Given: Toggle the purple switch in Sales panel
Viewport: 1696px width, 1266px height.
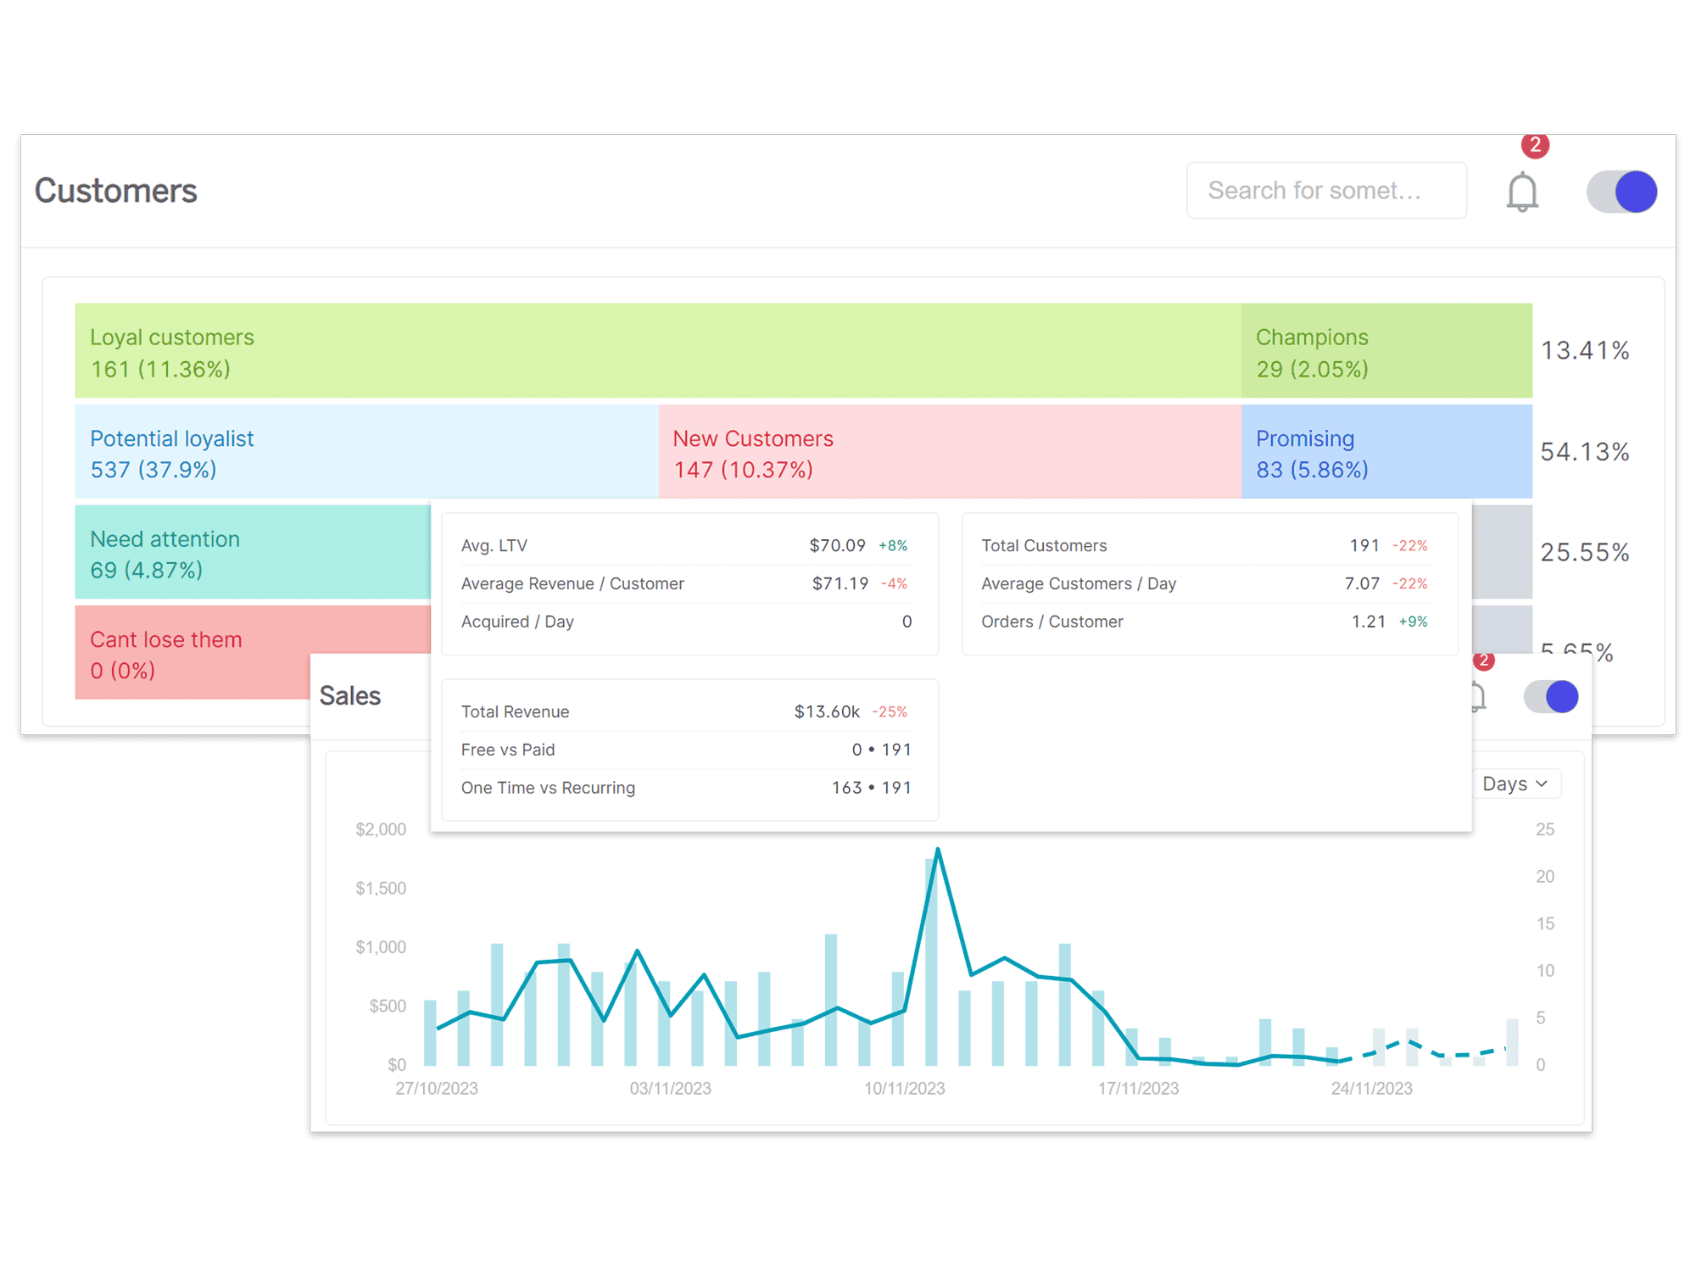Looking at the screenshot, I should tap(1551, 697).
